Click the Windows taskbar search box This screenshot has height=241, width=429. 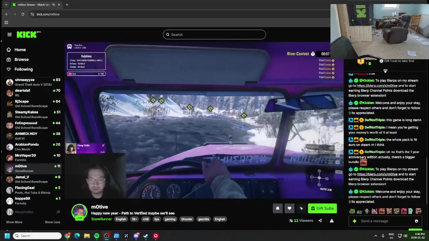click(x=37, y=236)
